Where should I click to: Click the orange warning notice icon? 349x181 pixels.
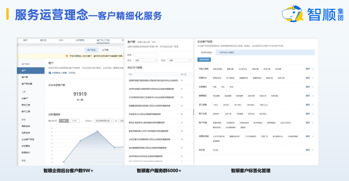pos(67,56)
